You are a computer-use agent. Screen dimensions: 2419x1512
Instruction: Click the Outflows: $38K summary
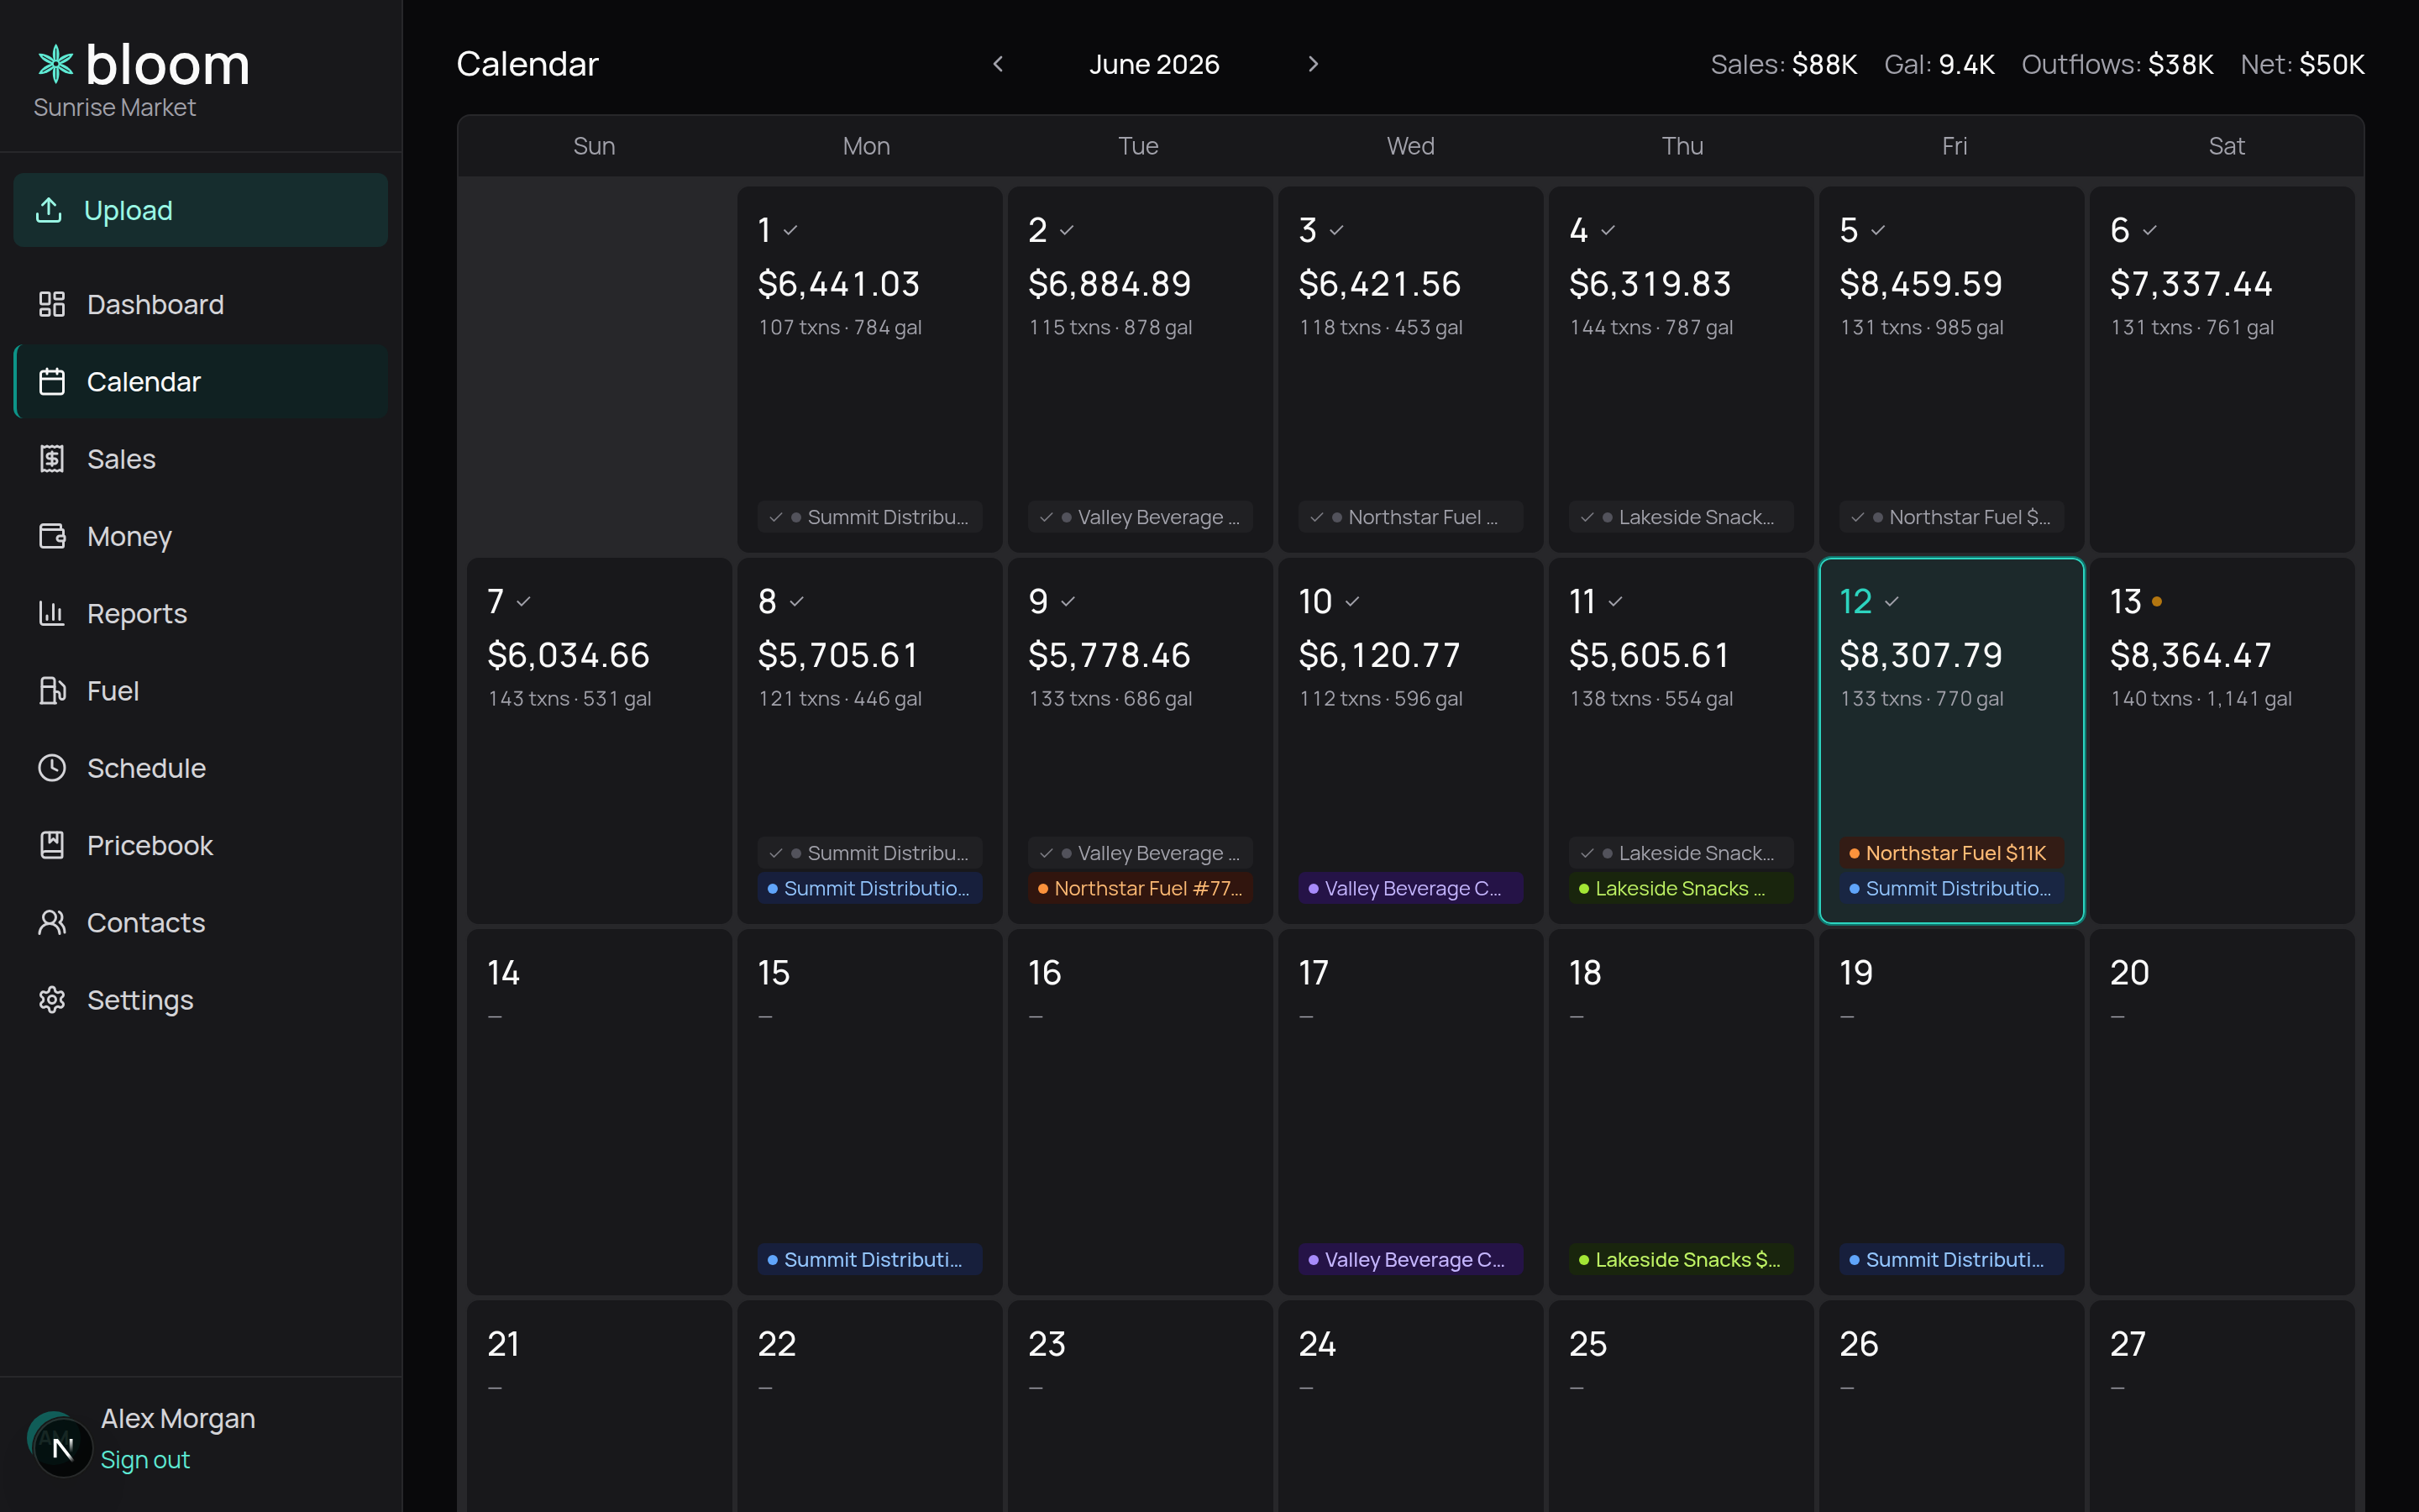tap(2117, 64)
